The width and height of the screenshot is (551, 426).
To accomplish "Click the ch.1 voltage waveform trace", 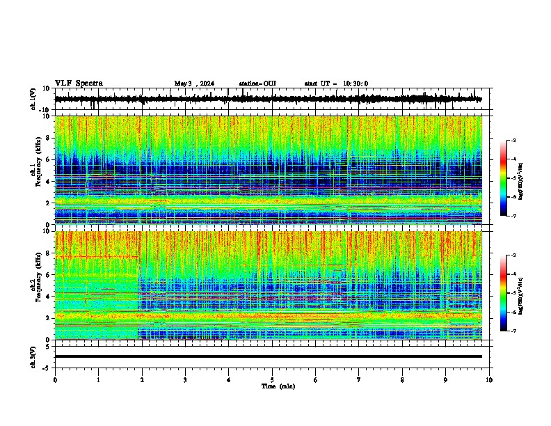I will [268, 99].
